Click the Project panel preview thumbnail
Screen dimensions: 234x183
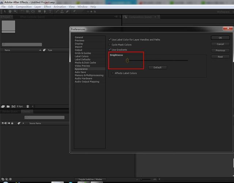coord(8,27)
